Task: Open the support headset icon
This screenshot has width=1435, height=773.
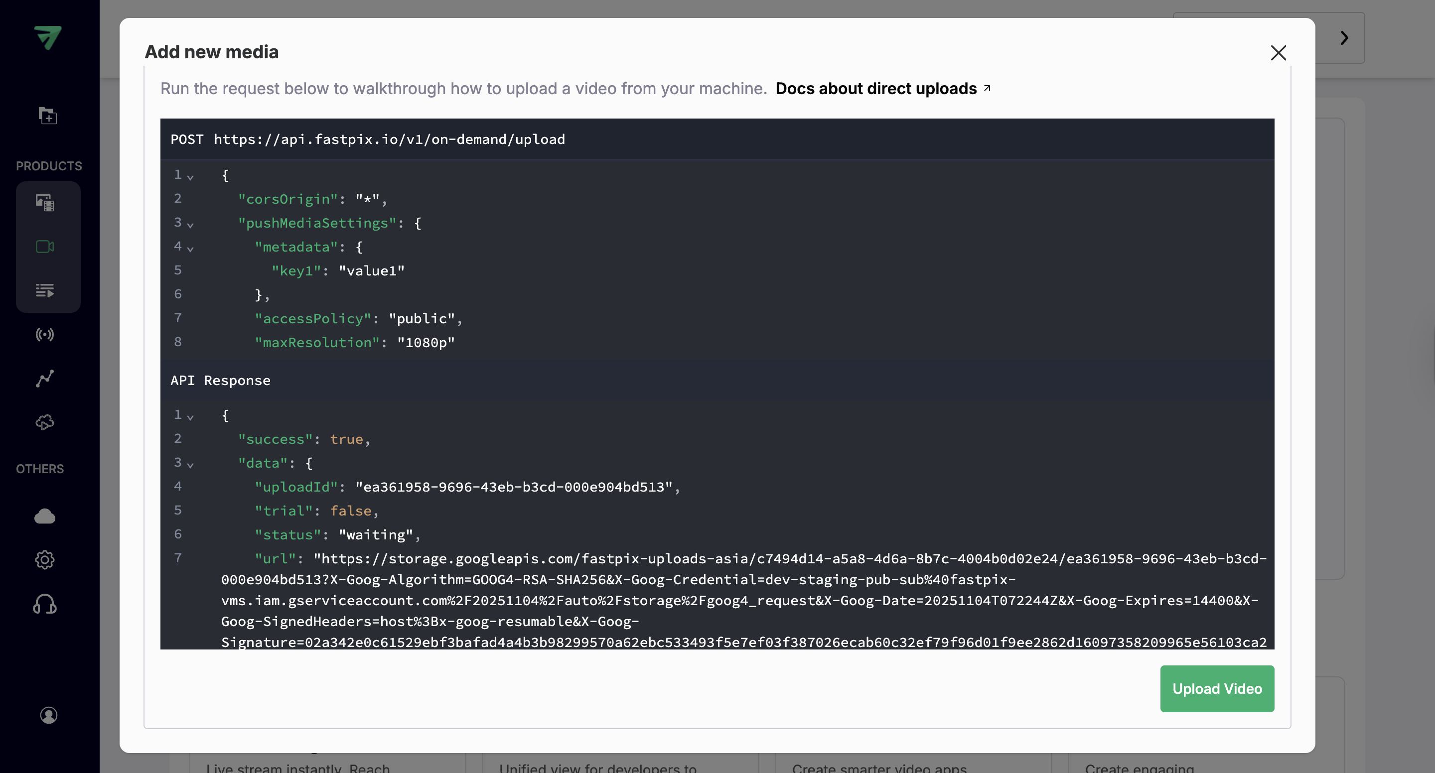Action: [x=45, y=604]
